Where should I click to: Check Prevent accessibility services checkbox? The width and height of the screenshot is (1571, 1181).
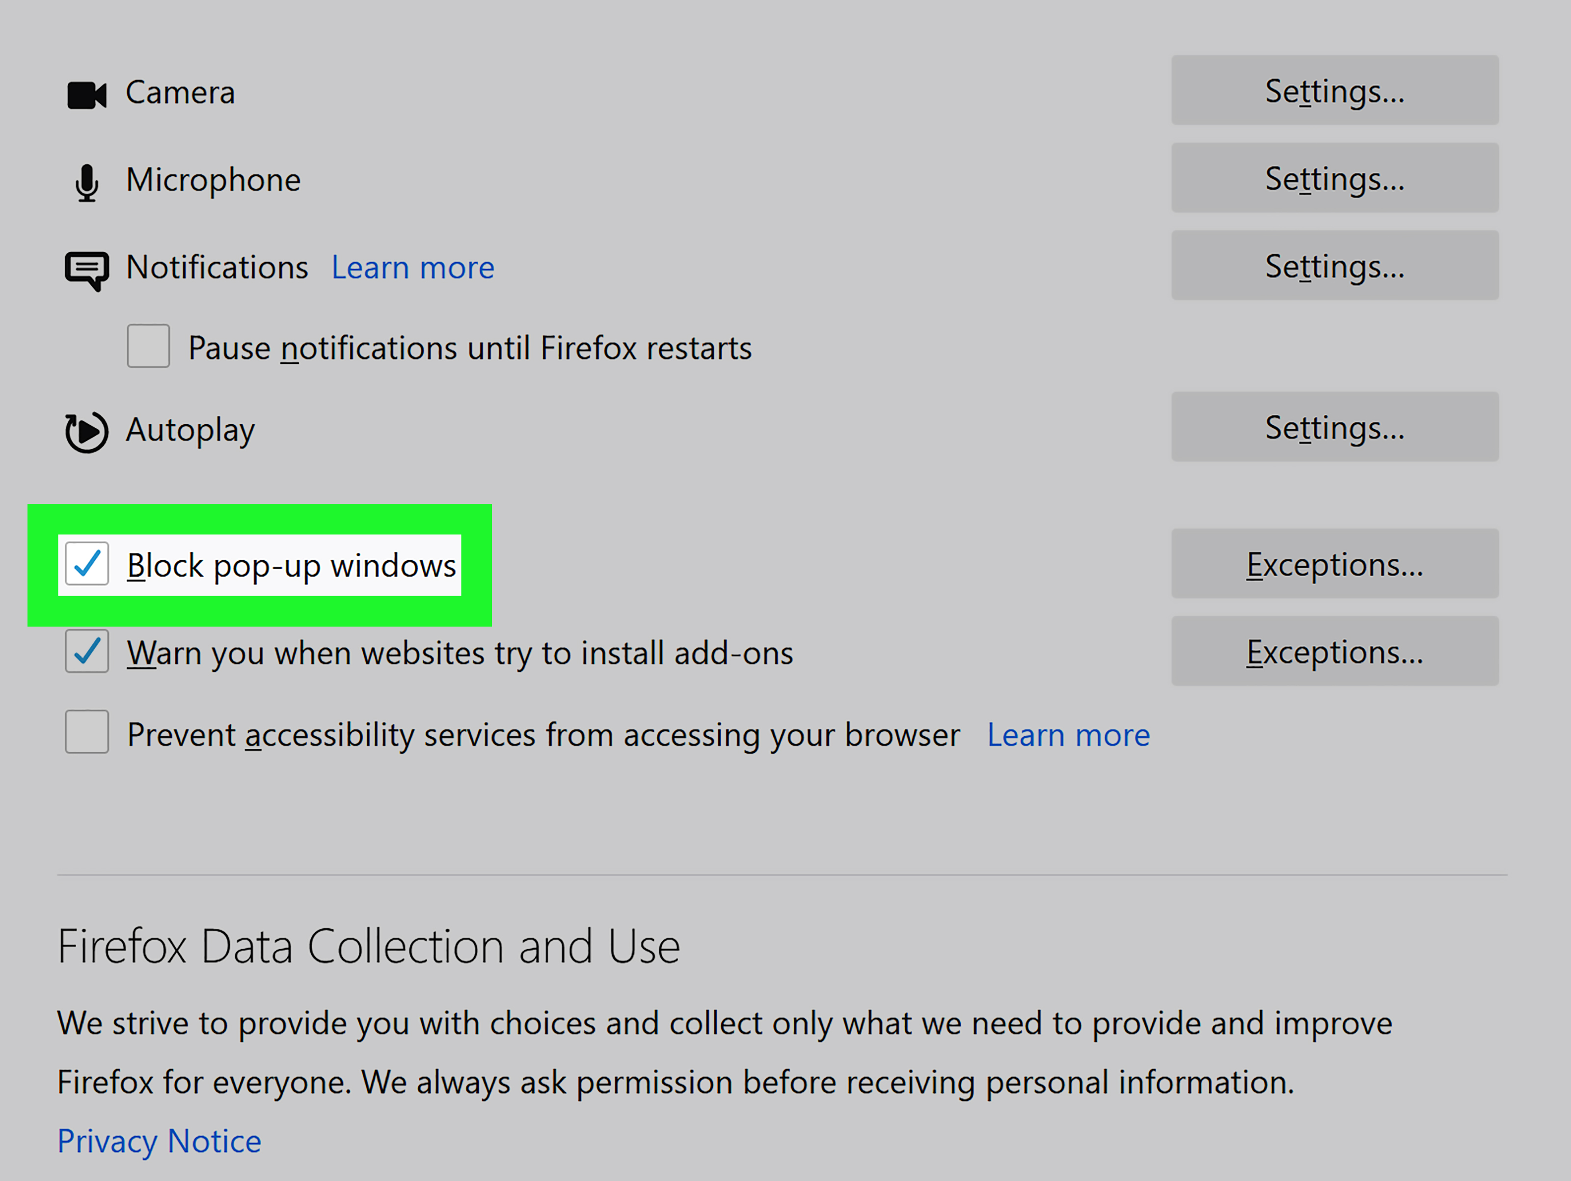click(x=86, y=732)
